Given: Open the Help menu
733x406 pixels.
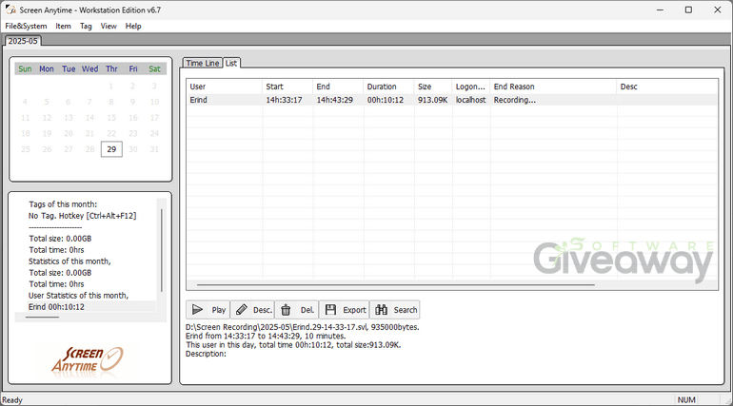Looking at the screenshot, I should 133,26.
